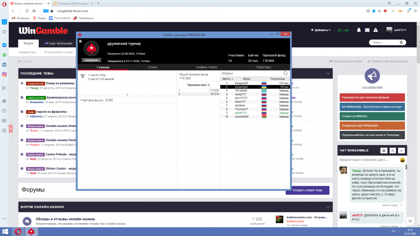Screen dimensions: 420x236
Task: Open forum messages envelope icon
Action: (367, 30)
